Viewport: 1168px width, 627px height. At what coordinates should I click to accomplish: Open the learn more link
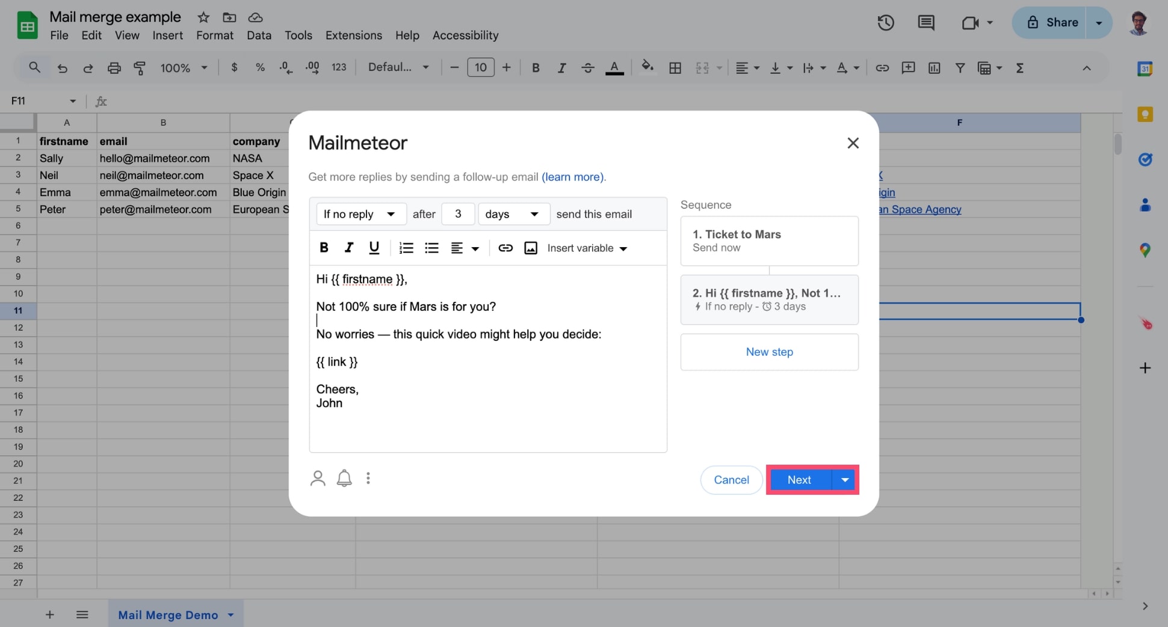click(573, 177)
